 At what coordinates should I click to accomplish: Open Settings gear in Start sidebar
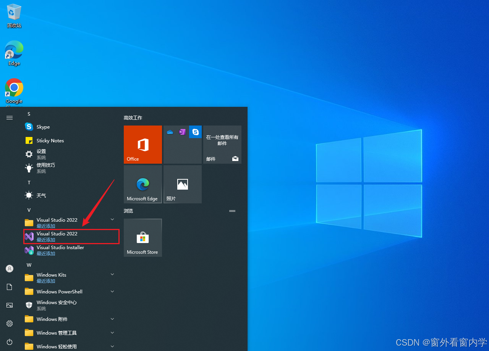(10, 324)
